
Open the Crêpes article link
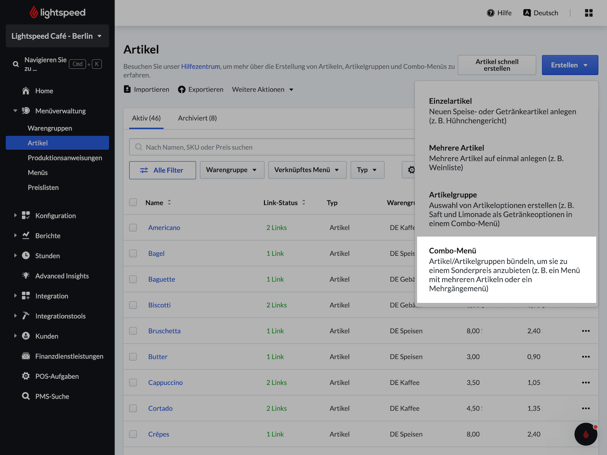pyautogui.click(x=159, y=434)
